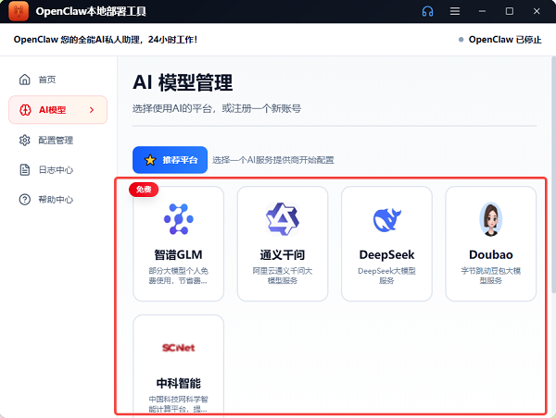Viewport: 556px width, 418px height.
Task: Click the 免费 badge on 智谱GLM
Action: pyautogui.click(x=144, y=190)
